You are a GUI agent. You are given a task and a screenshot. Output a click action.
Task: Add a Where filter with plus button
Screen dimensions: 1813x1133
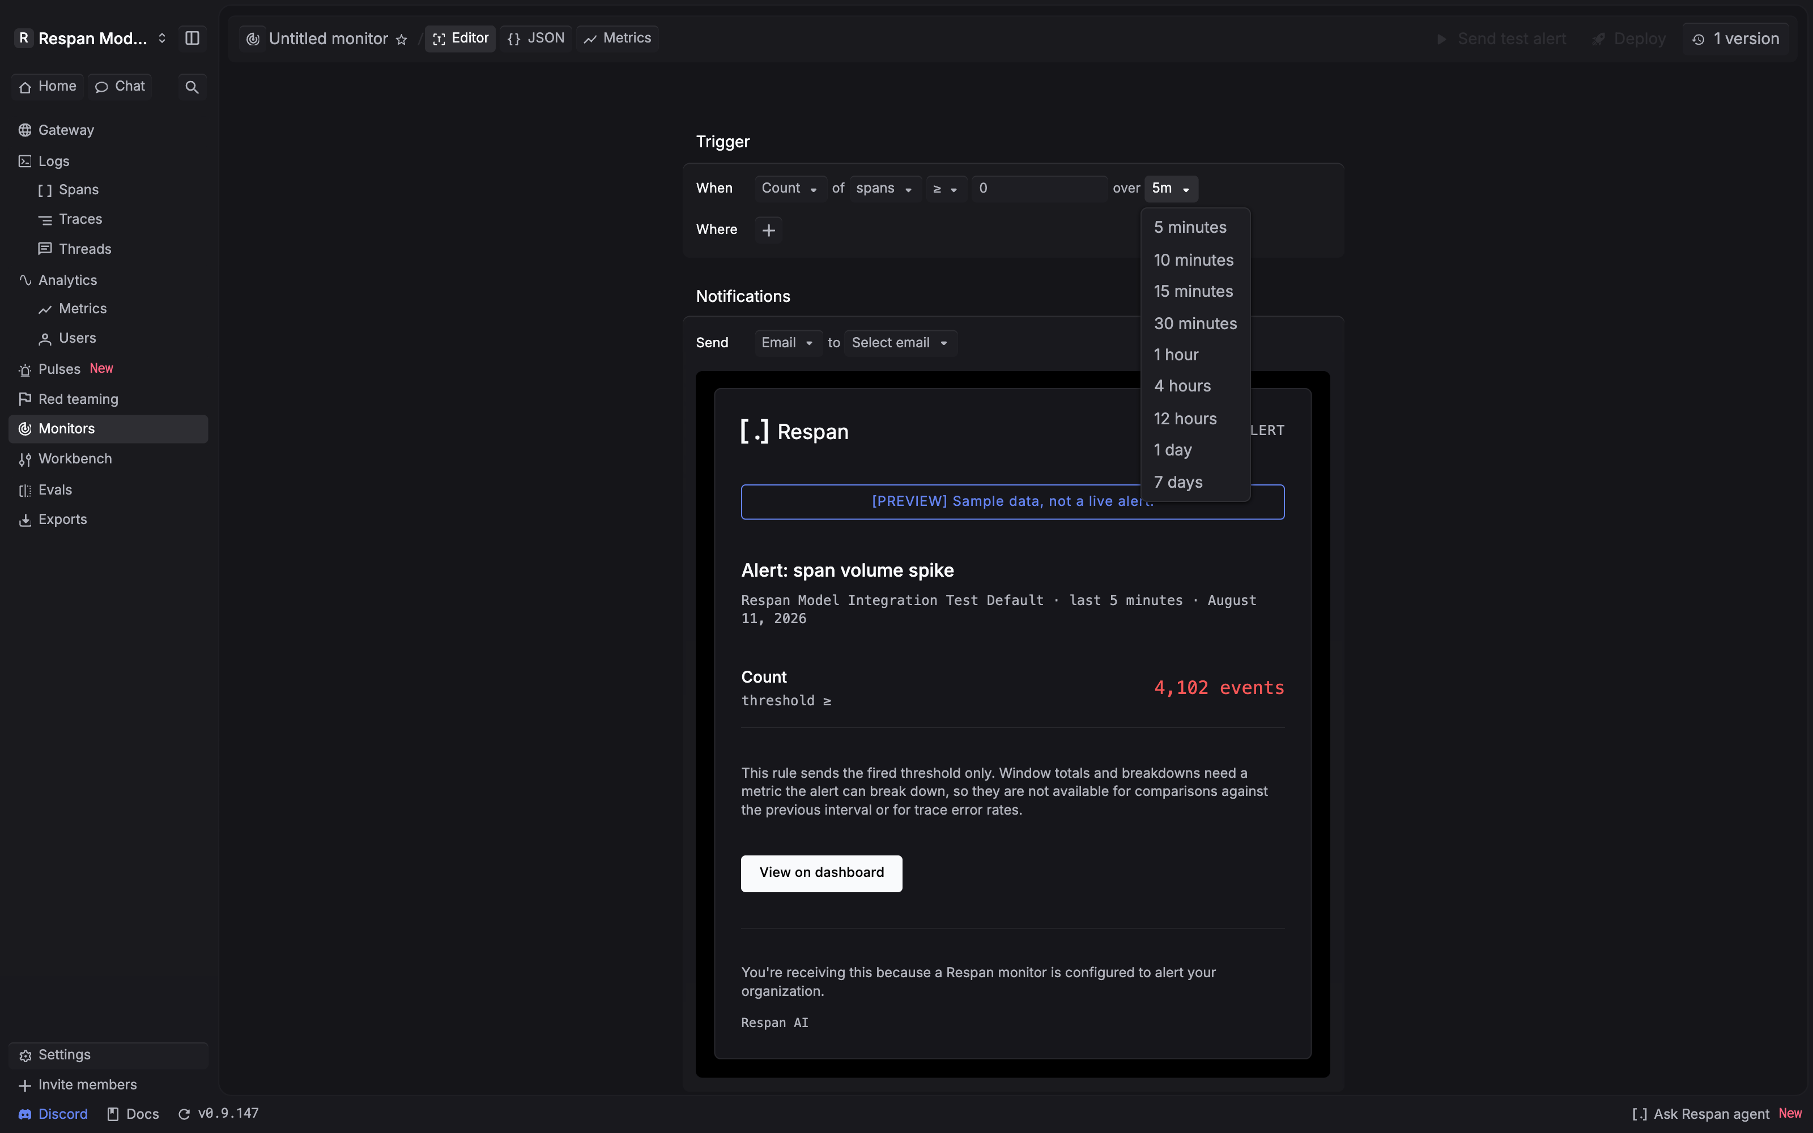pyautogui.click(x=769, y=230)
